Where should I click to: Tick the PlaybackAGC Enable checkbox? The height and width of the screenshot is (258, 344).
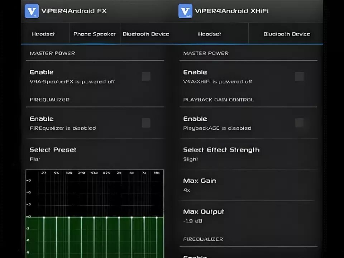click(x=300, y=123)
